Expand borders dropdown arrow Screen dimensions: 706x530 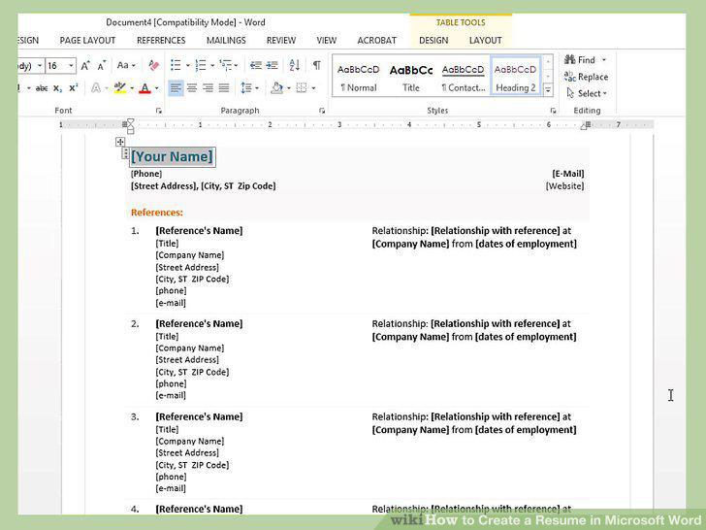tap(313, 88)
